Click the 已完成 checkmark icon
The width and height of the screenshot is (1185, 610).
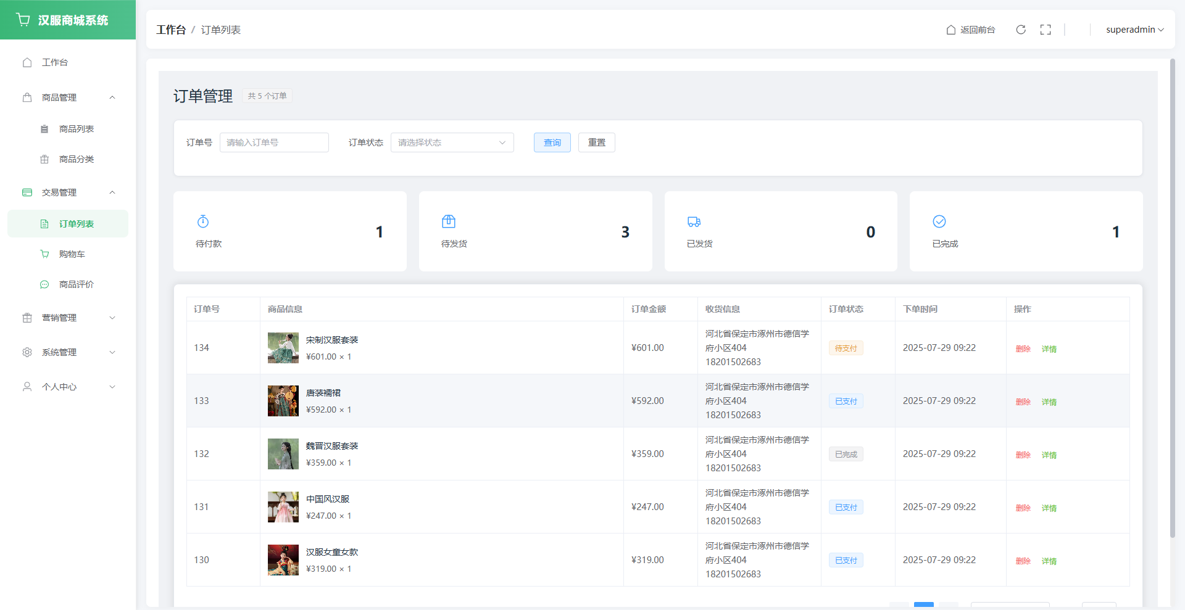[939, 221]
